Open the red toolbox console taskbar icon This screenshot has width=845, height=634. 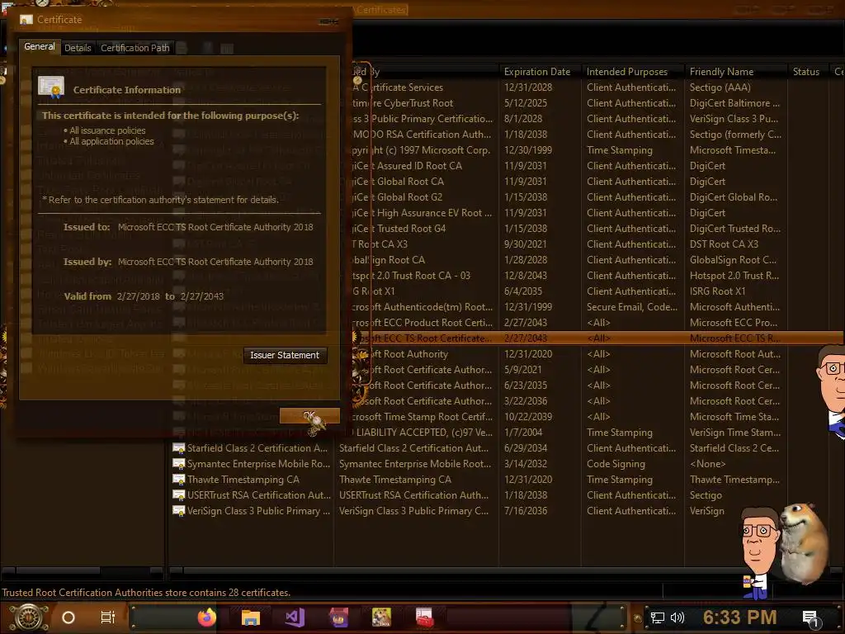(x=425, y=617)
